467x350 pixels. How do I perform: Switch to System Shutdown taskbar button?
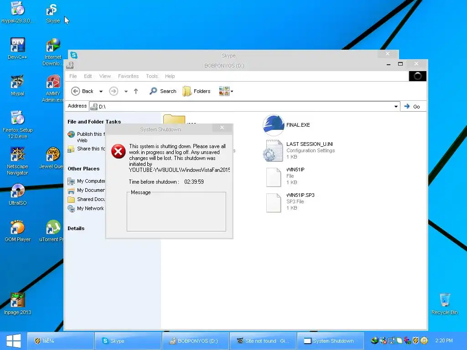click(330, 341)
